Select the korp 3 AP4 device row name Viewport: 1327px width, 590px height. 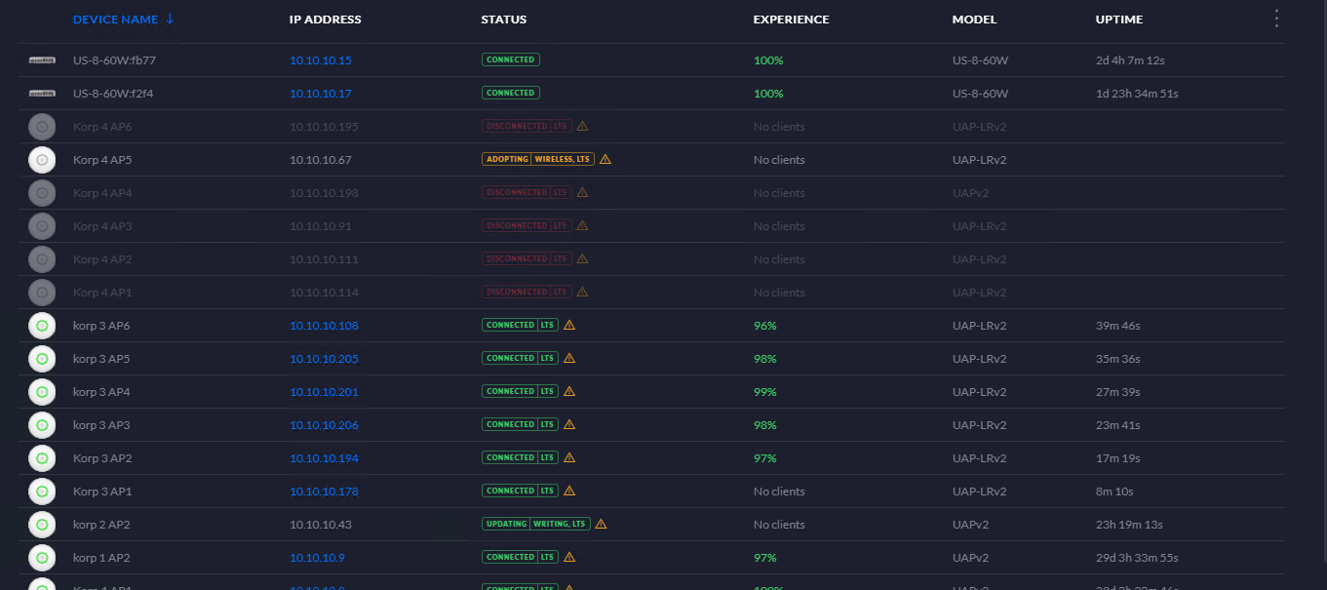[x=101, y=392]
